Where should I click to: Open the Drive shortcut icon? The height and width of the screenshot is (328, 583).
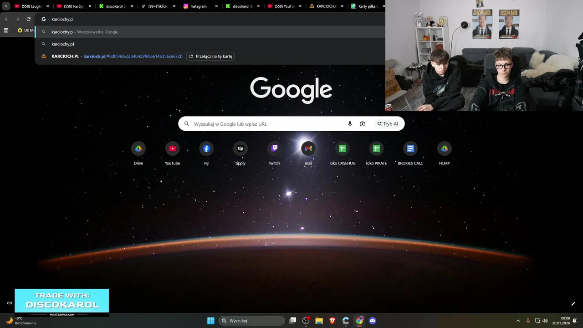[138, 149]
